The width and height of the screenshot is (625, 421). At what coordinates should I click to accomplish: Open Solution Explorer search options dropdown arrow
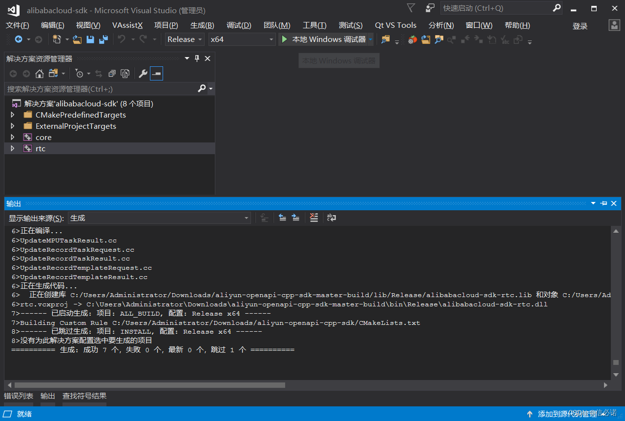coord(211,89)
